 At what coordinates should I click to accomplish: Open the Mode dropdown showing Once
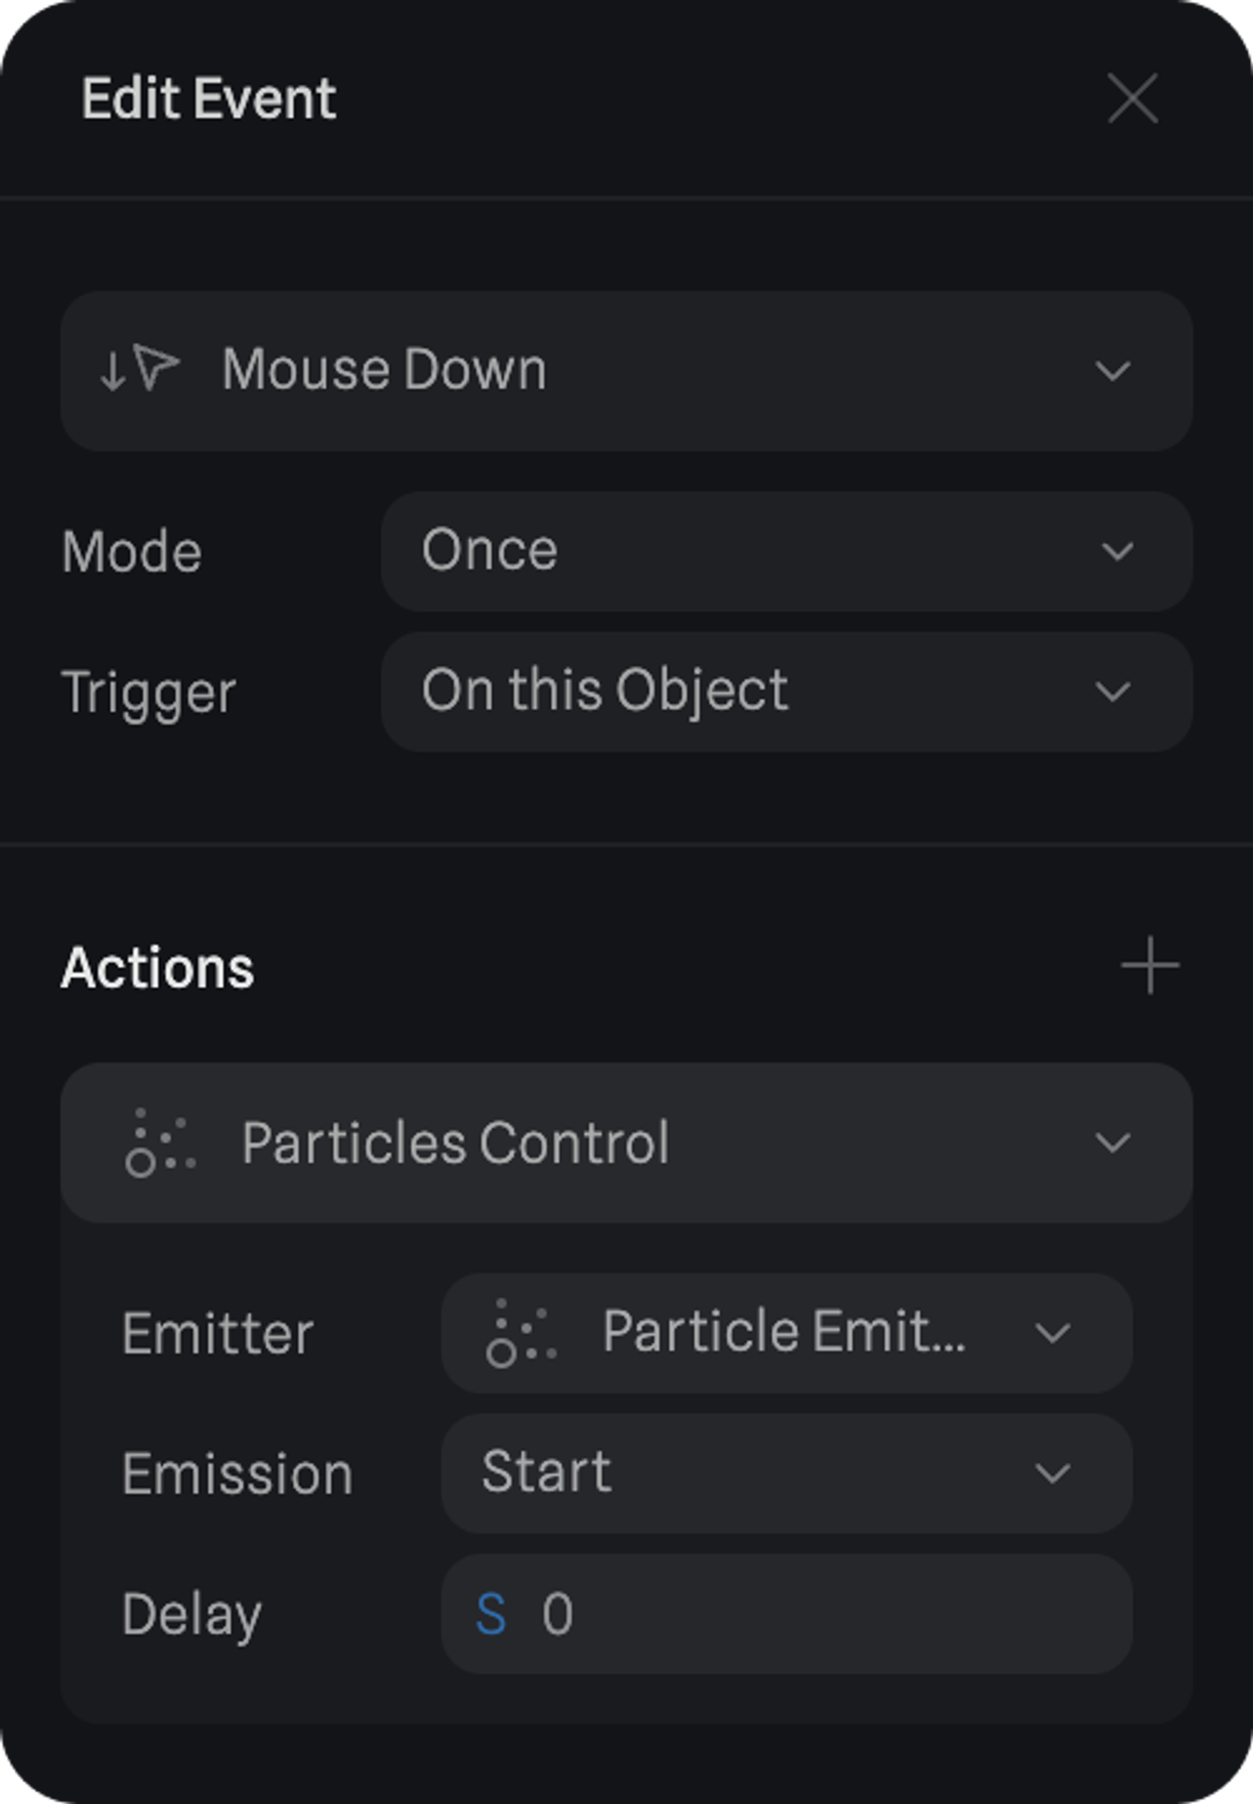(x=786, y=551)
